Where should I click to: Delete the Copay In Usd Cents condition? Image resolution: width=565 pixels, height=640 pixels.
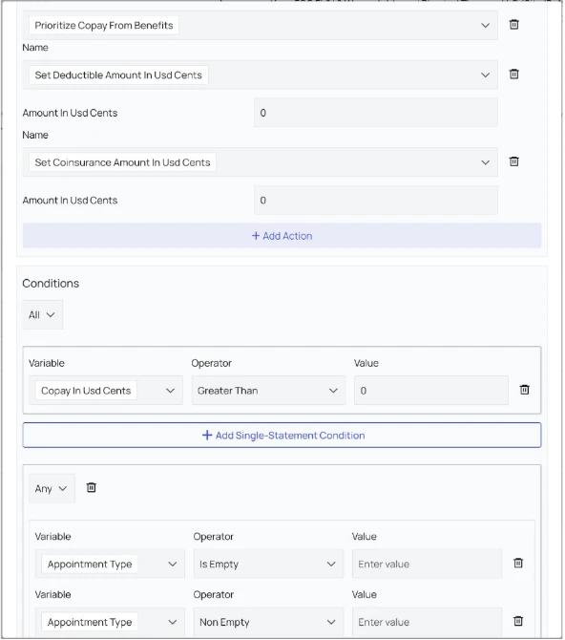[525, 390]
